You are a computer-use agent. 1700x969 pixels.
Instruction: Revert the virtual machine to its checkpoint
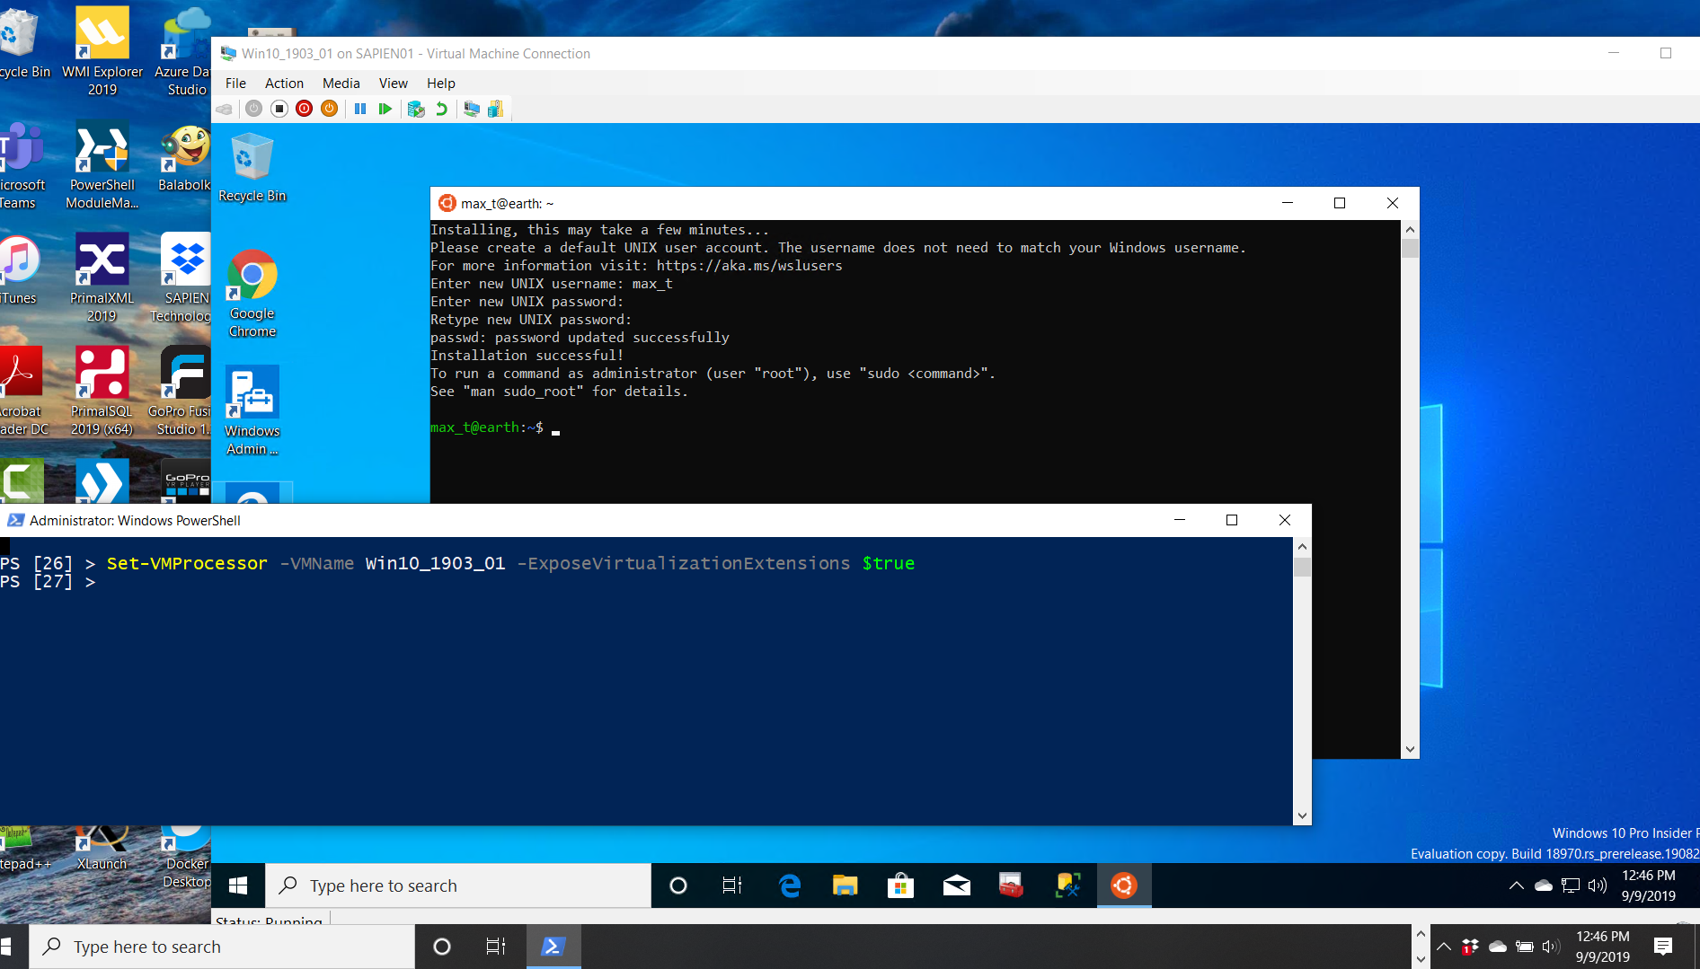pos(441,109)
